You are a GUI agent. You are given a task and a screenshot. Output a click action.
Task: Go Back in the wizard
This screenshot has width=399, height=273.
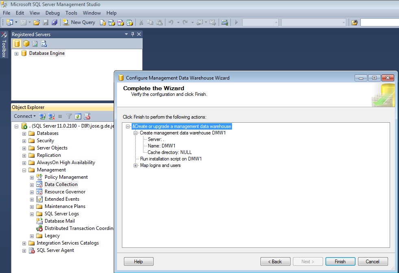tap(275, 262)
